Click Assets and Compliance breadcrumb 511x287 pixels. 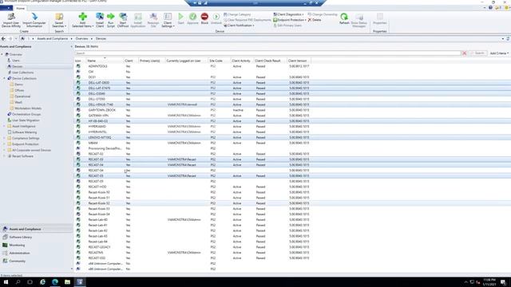53,39
